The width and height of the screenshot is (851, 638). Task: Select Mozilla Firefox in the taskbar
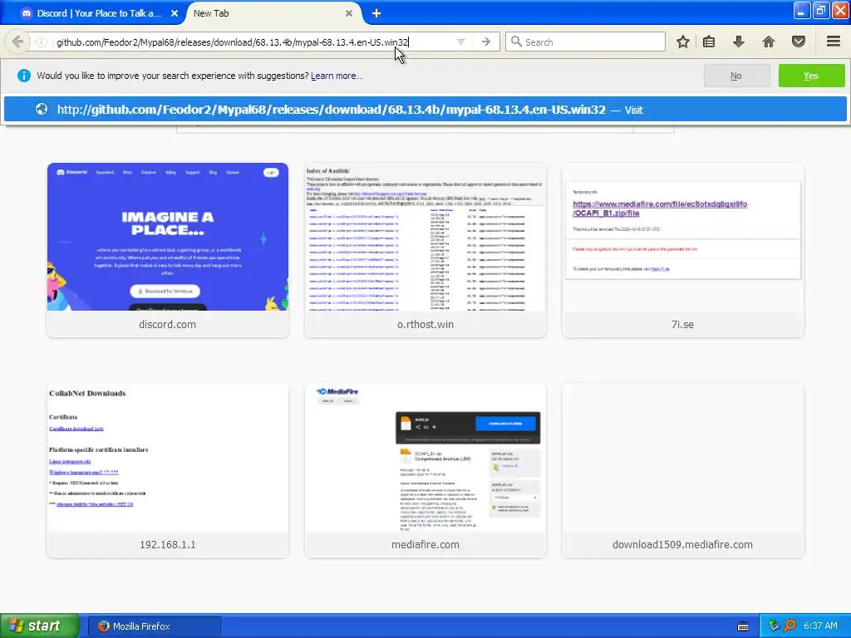click(154, 626)
